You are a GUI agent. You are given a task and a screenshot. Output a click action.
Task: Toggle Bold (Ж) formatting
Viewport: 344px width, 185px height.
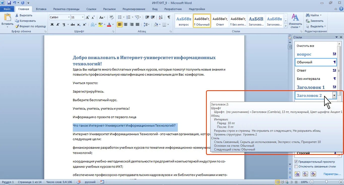coord(52,25)
